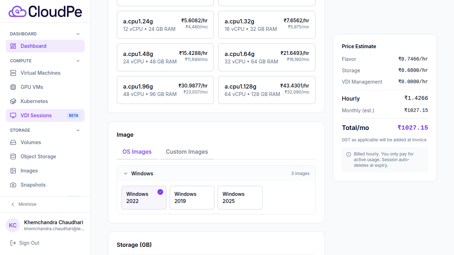
Task: Click the CloudPe cloud logo icon
Action: pyautogui.click(x=17, y=11)
